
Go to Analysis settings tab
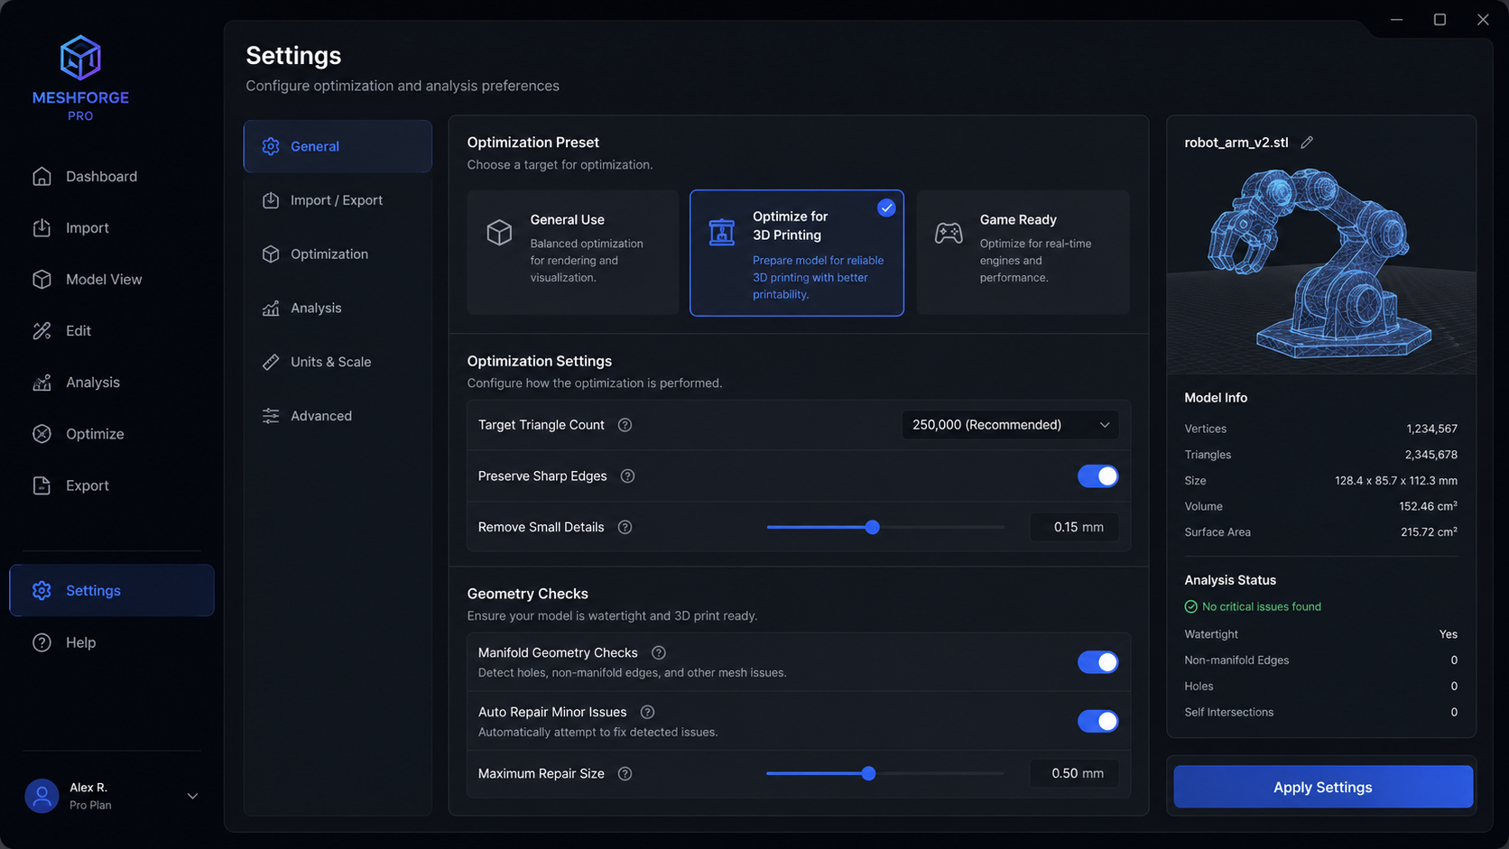tap(338, 308)
